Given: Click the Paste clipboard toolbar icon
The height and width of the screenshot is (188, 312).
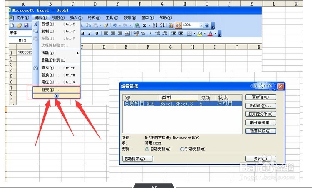Looking at the screenshot, I should tap(96, 25).
